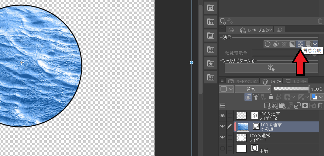Hide the 水の波 layer
This screenshot has height=156, width=324.
pos(223,127)
